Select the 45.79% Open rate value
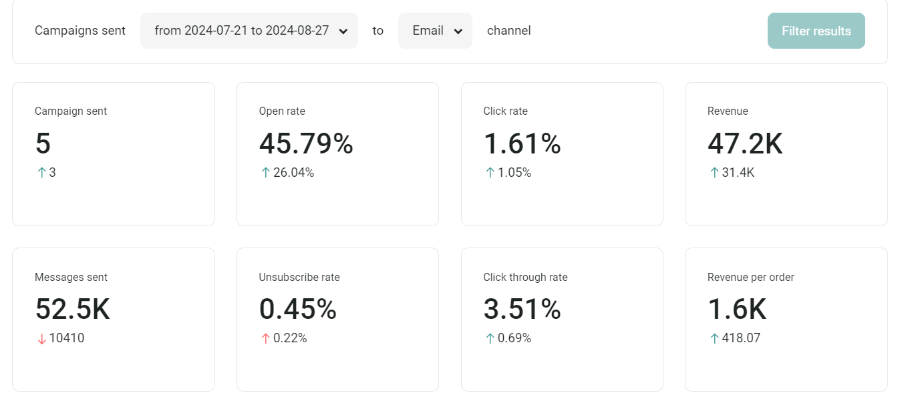Image resolution: width=924 pixels, height=401 pixels. click(305, 144)
